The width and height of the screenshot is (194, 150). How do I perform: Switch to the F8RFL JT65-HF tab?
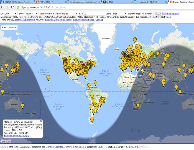click(51, 2)
